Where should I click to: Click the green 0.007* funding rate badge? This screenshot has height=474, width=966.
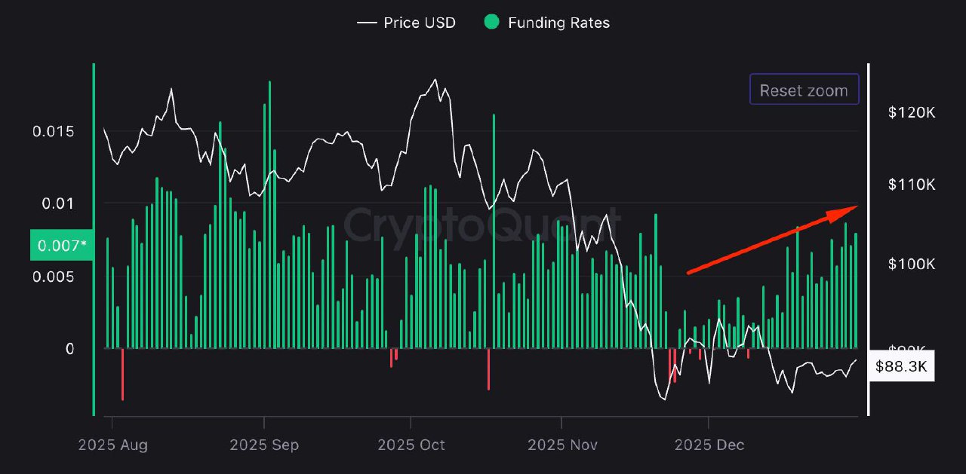[61, 245]
